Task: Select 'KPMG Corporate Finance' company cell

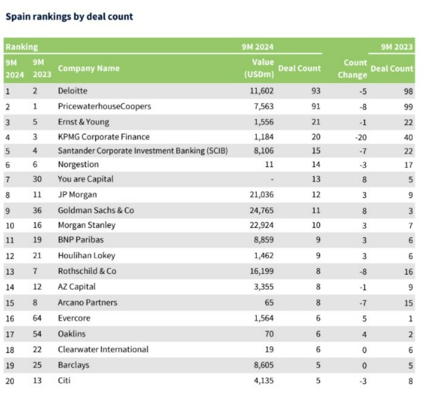Action: coord(104,137)
